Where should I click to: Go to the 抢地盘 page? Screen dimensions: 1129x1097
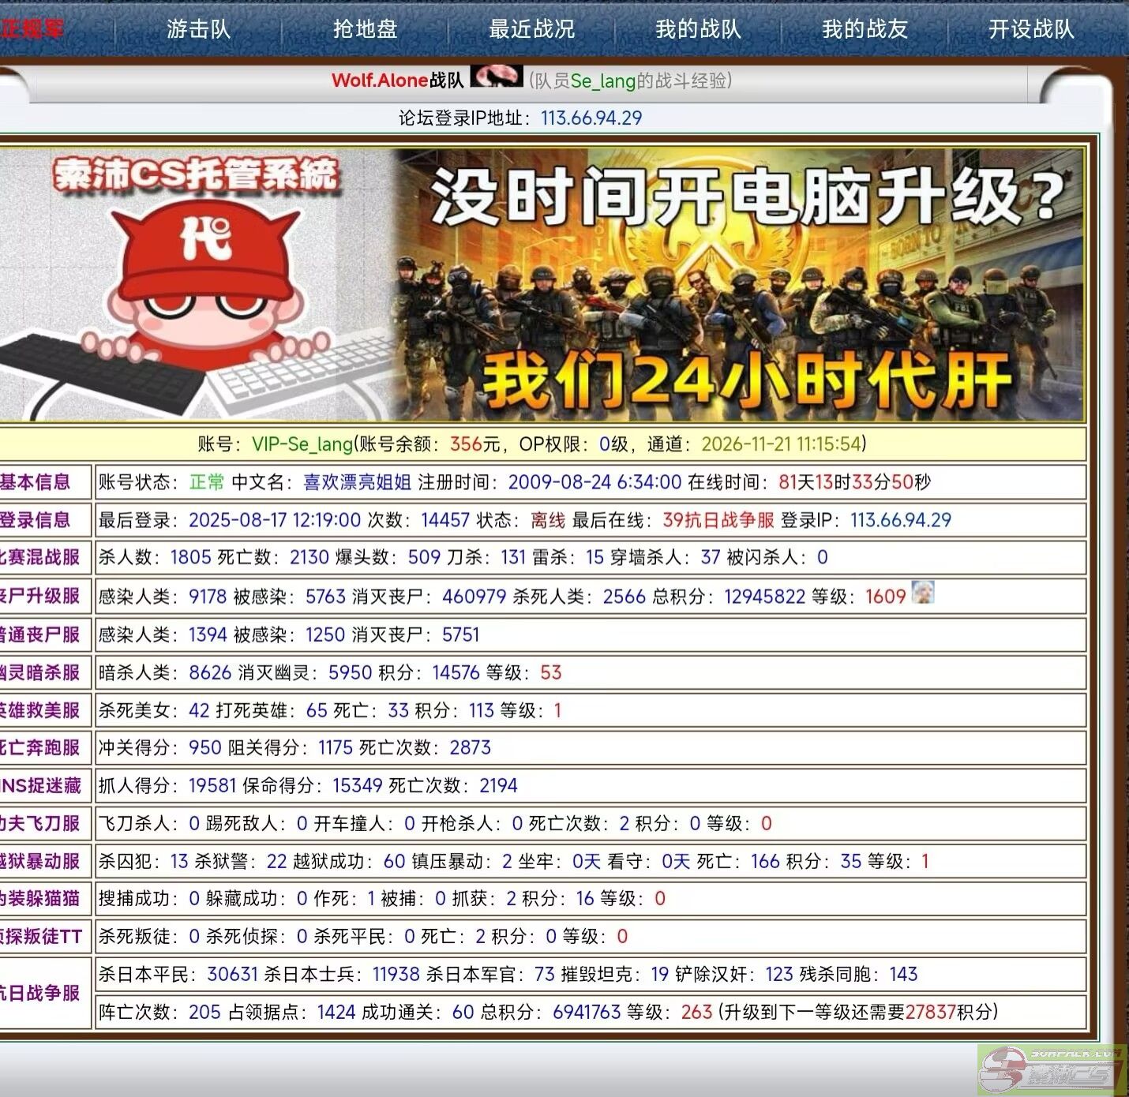point(365,29)
